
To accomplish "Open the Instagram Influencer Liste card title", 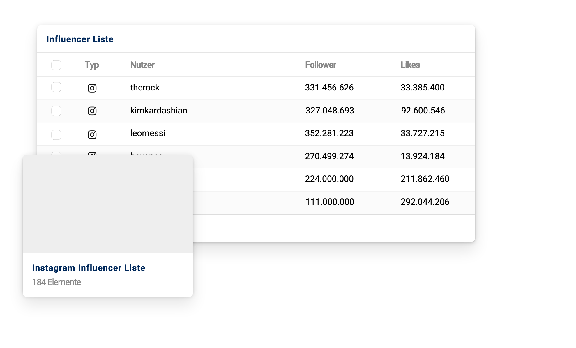I will click(x=89, y=268).
